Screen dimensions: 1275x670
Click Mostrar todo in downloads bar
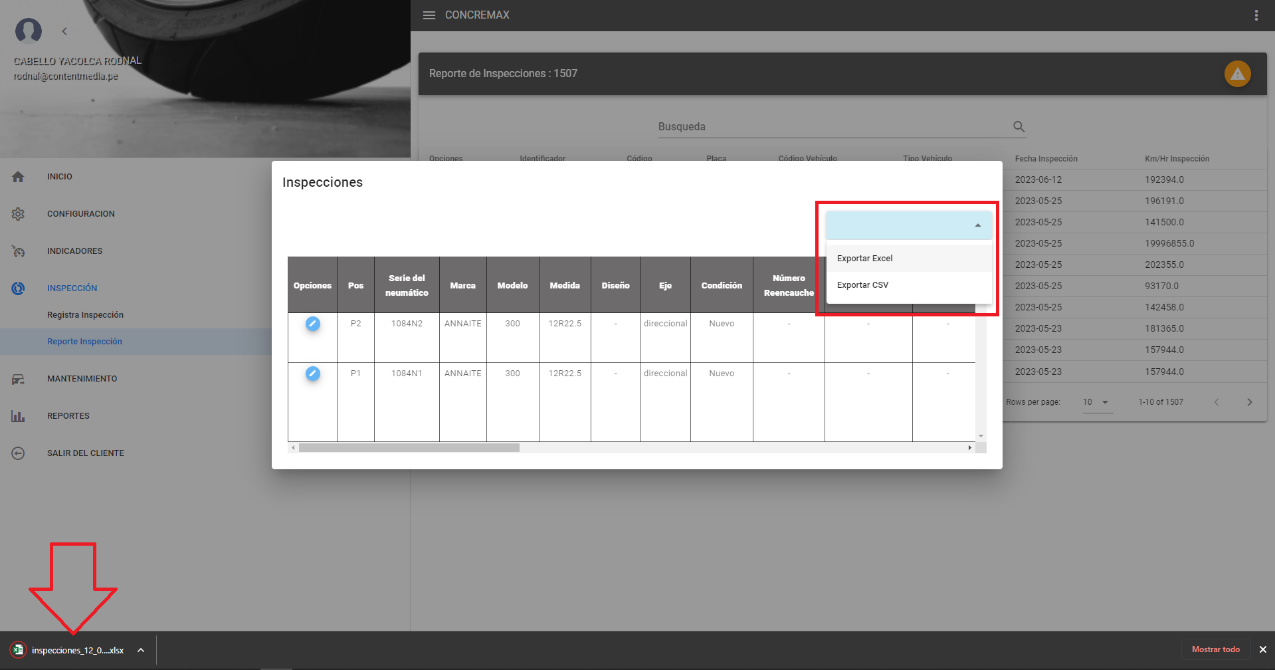coord(1215,649)
